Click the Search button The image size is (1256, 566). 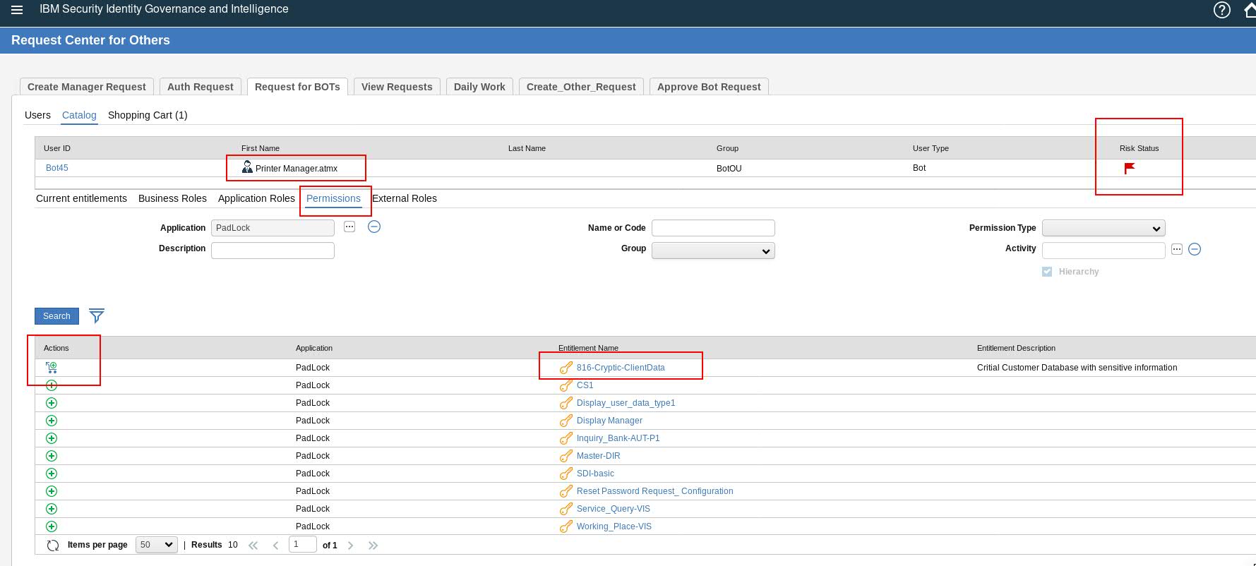[56, 316]
